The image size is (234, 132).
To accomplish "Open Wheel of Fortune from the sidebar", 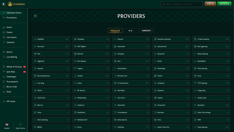I will (14, 67).
